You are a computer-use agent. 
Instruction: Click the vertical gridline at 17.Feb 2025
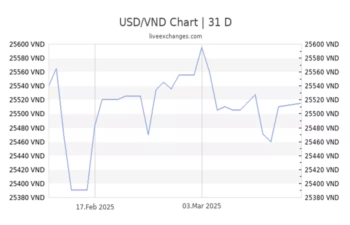point(95,120)
